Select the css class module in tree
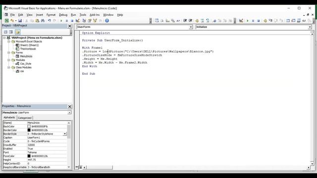 pyautogui.click(x=22, y=71)
